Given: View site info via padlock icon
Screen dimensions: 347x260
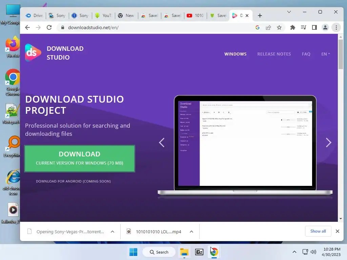Looking at the screenshot, I should click(63, 27).
